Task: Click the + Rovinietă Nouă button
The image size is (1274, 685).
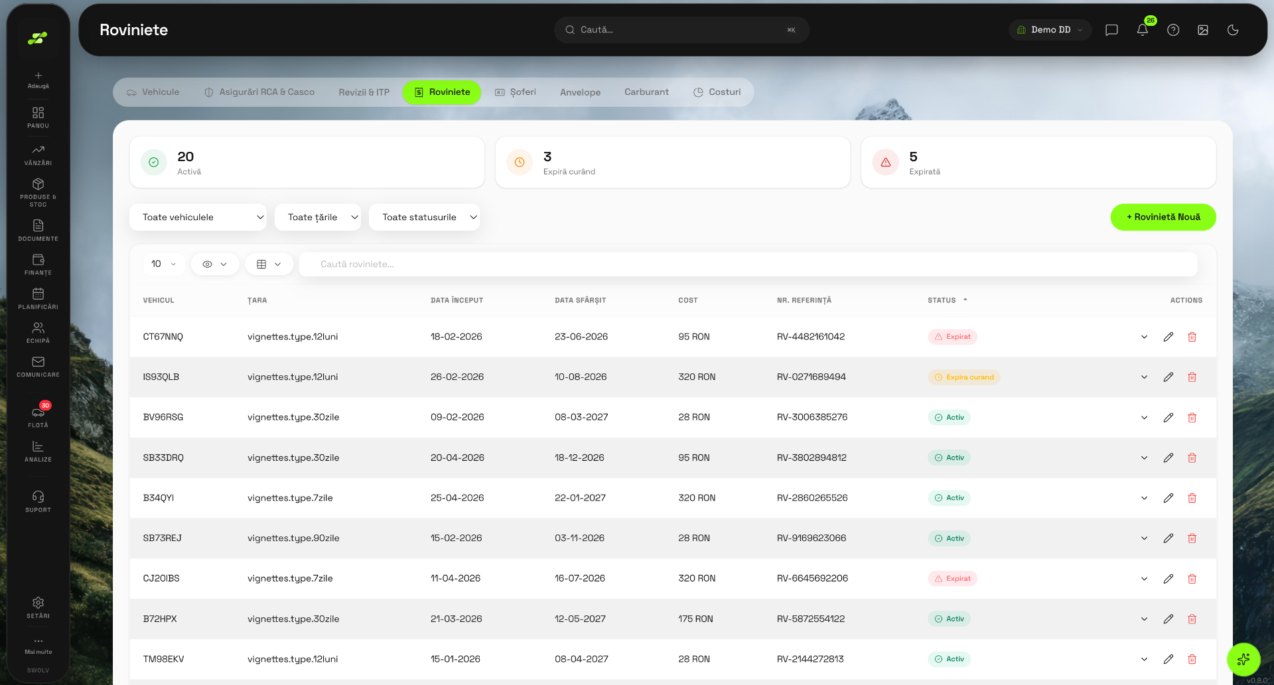Action: tap(1163, 218)
